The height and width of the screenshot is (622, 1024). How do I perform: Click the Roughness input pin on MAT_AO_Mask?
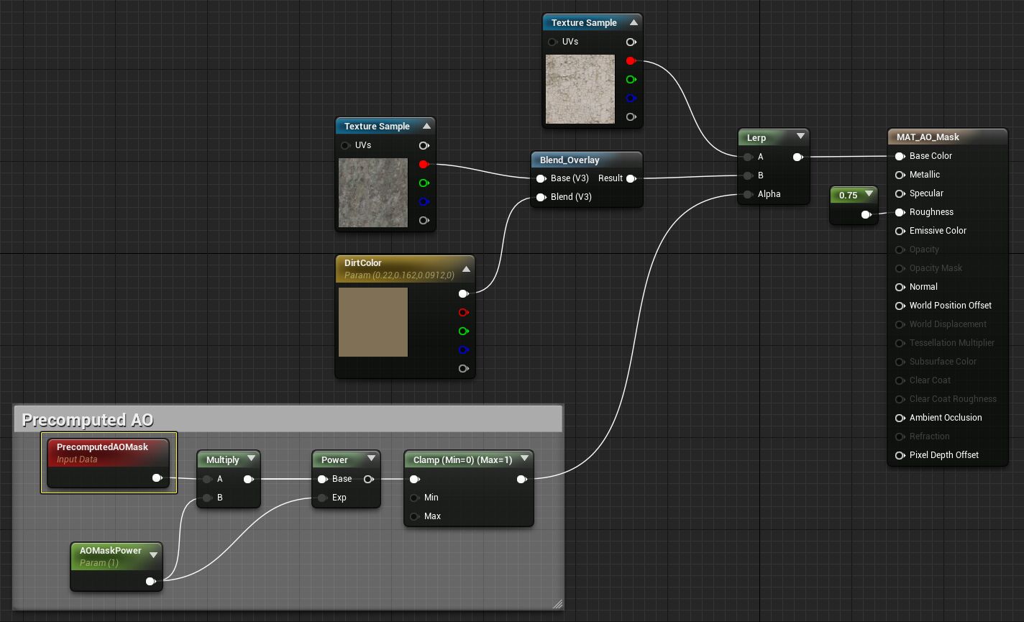(900, 212)
